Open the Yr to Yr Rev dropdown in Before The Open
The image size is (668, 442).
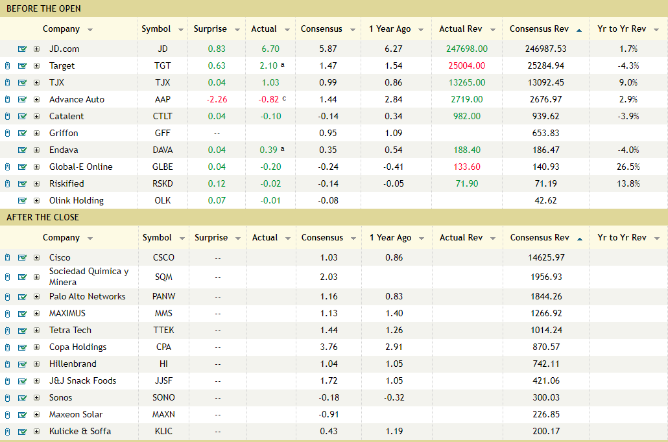[x=656, y=29]
